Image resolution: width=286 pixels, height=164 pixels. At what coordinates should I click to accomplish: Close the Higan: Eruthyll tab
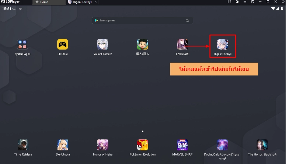[96, 2]
